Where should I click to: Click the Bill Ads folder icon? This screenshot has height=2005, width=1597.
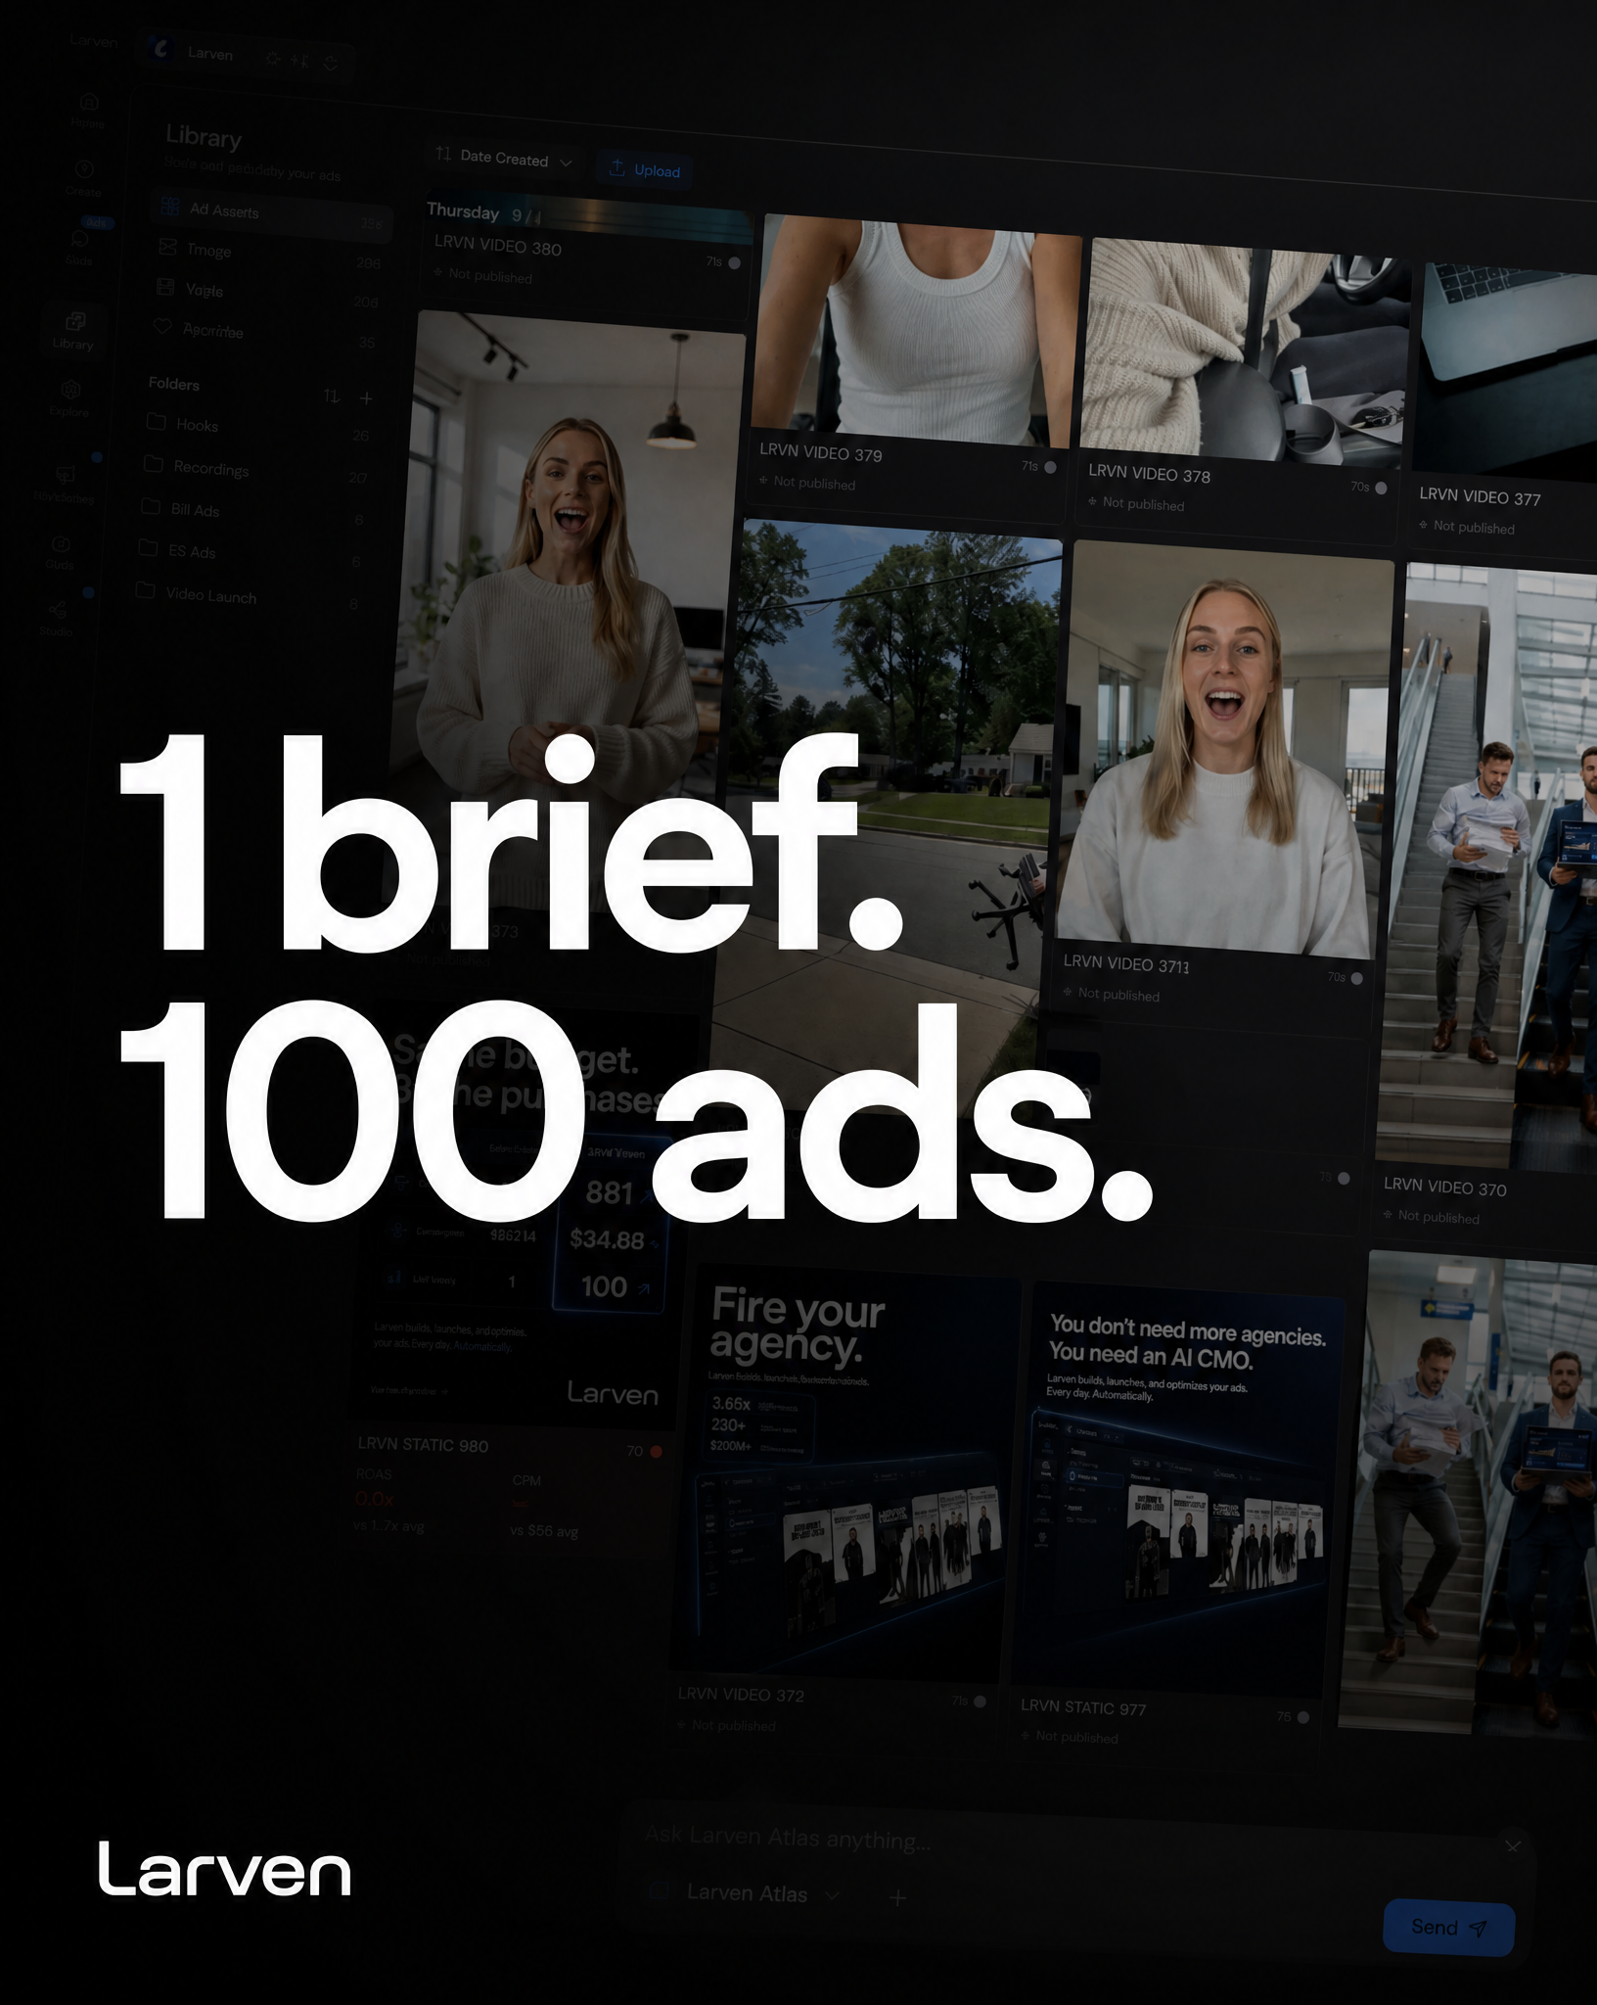click(151, 506)
